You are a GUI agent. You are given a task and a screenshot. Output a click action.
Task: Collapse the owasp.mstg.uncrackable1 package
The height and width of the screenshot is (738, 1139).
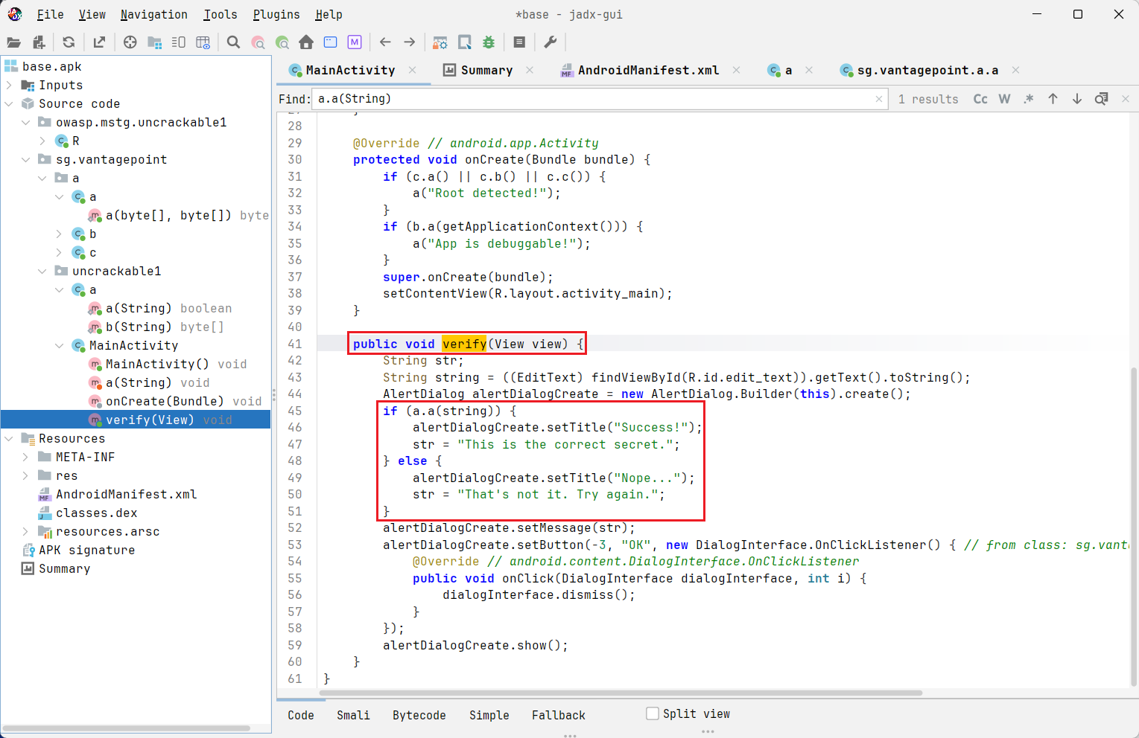click(25, 123)
